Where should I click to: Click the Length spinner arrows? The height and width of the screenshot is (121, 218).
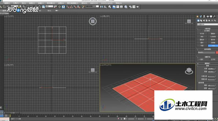click(x=216, y=69)
